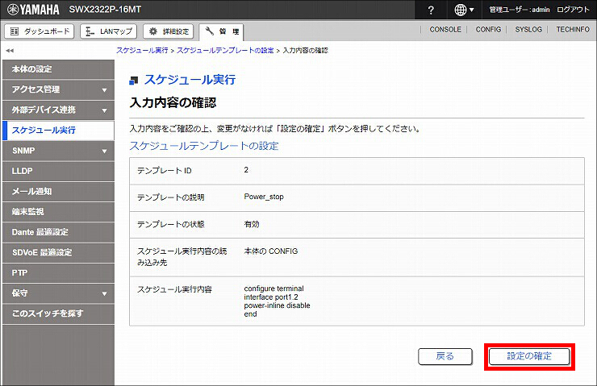Collapse the sidebar with double-arrow icon

tap(10, 50)
